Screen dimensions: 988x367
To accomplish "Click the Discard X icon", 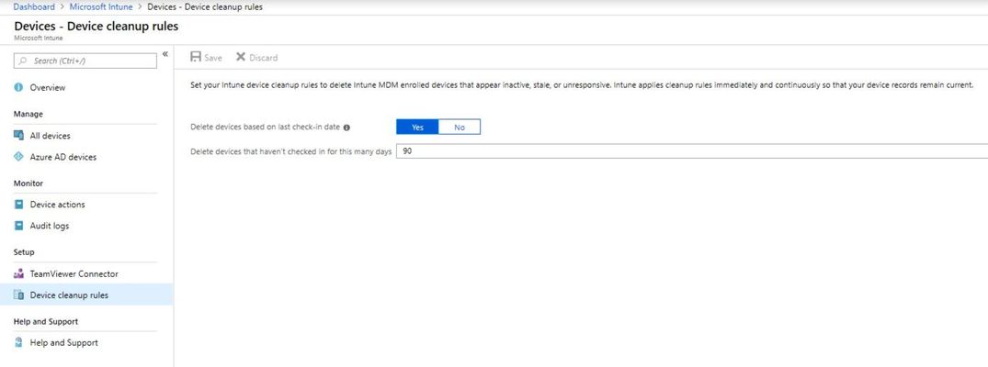I will 241,57.
